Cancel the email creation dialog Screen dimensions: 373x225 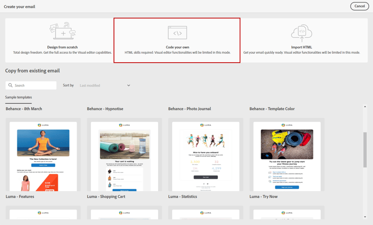[360, 6]
